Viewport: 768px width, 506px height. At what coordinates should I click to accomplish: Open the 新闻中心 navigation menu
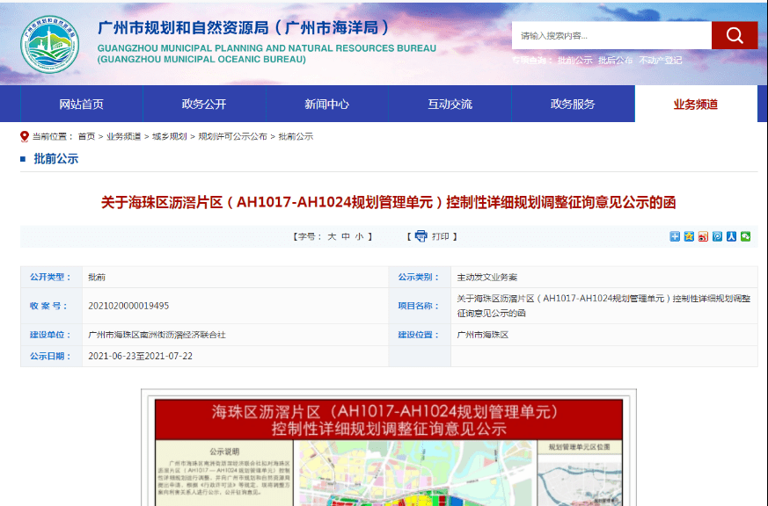(x=327, y=105)
